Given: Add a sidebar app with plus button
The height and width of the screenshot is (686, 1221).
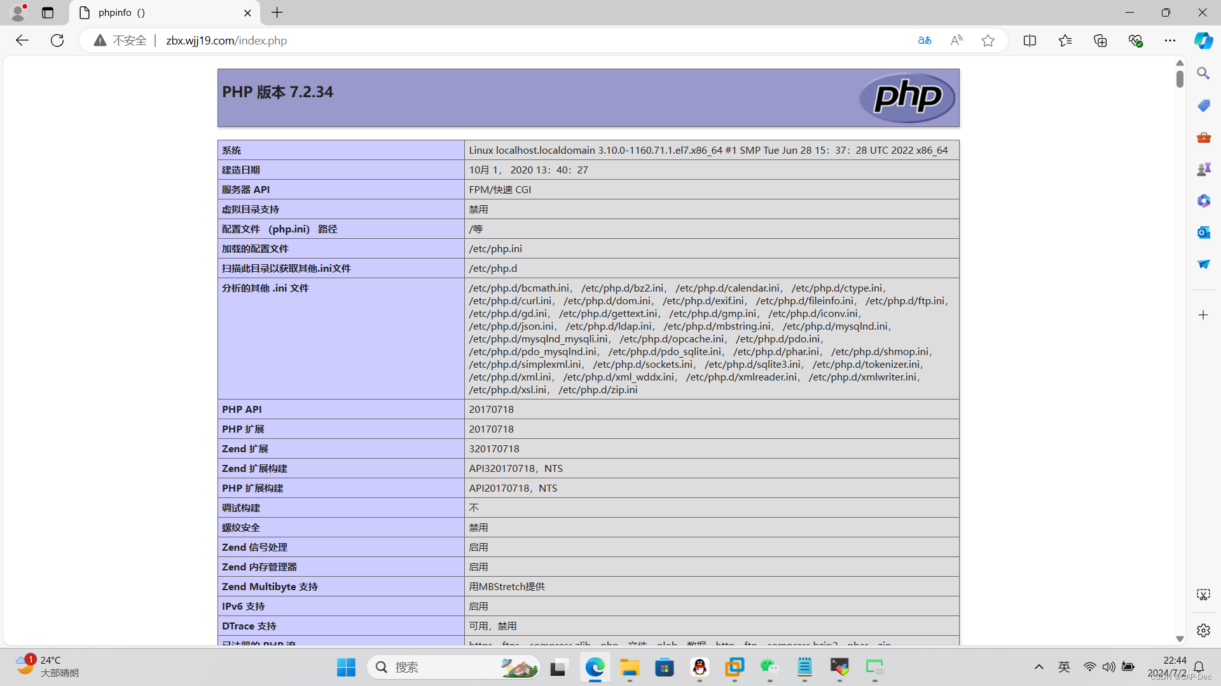Looking at the screenshot, I should pyautogui.click(x=1203, y=315).
